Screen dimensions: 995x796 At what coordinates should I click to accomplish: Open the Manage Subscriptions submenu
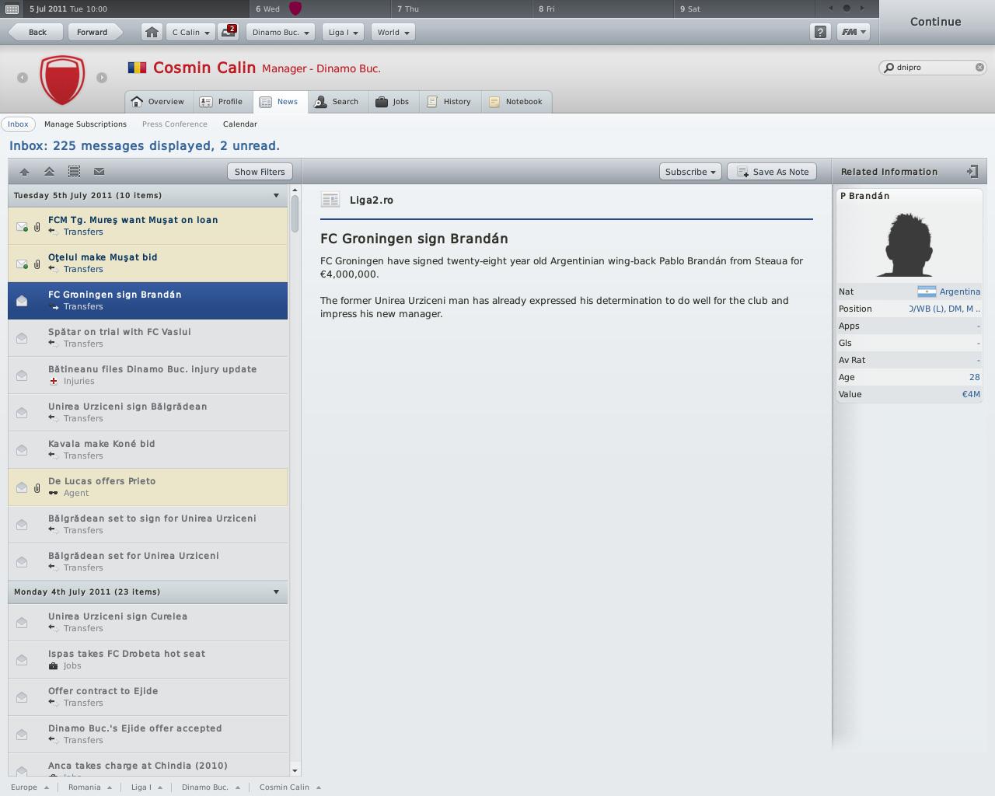pos(86,124)
